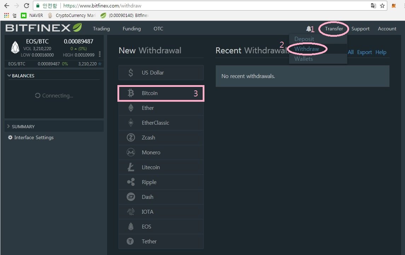Click the EOS/BTC ticker row
Image resolution: width=405 pixels, height=255 pixels.
[54, 64]
